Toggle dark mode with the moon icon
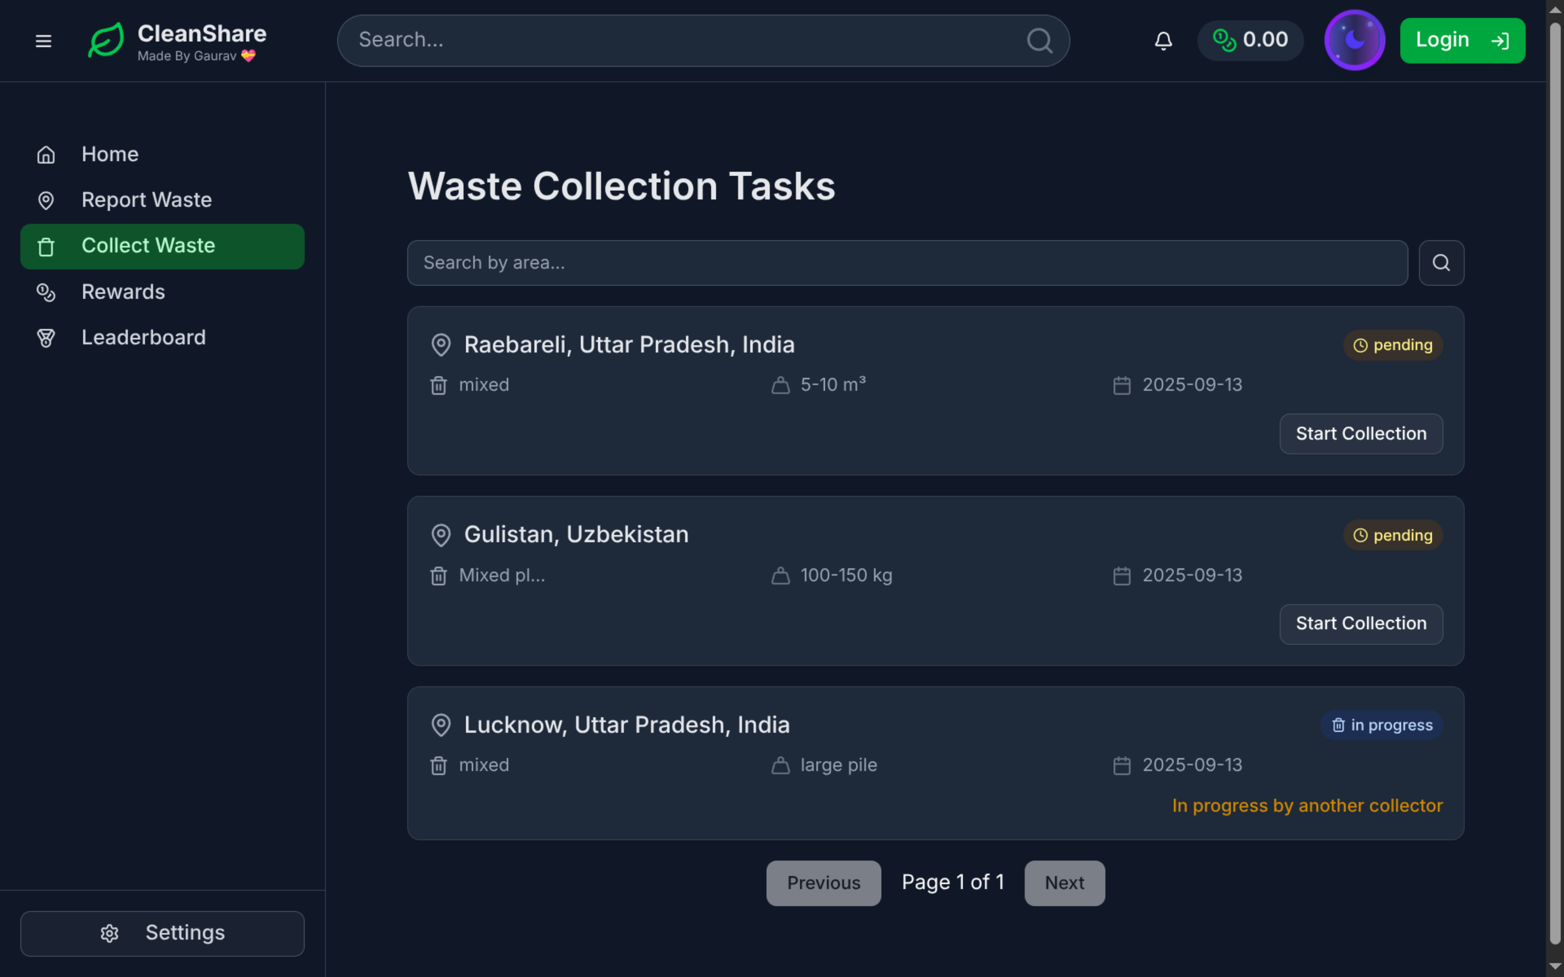 click(1354, 40)
